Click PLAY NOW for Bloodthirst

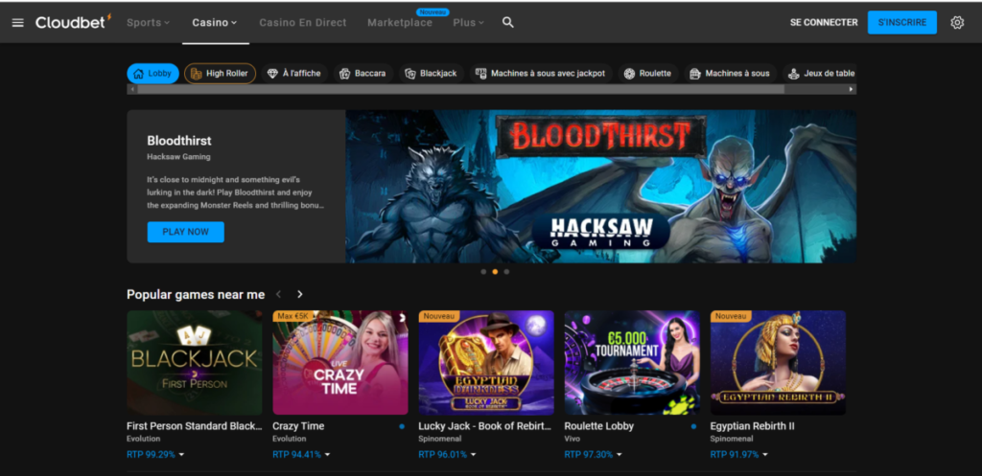185,232
